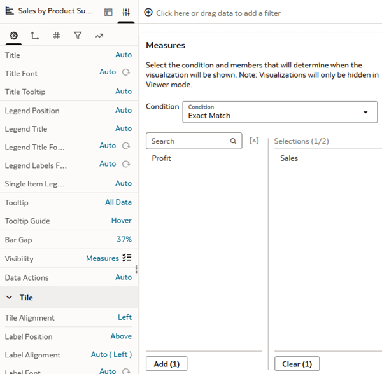Open the Grammar panel icon
The image size is (382, 374).
(x=108, y=12)
